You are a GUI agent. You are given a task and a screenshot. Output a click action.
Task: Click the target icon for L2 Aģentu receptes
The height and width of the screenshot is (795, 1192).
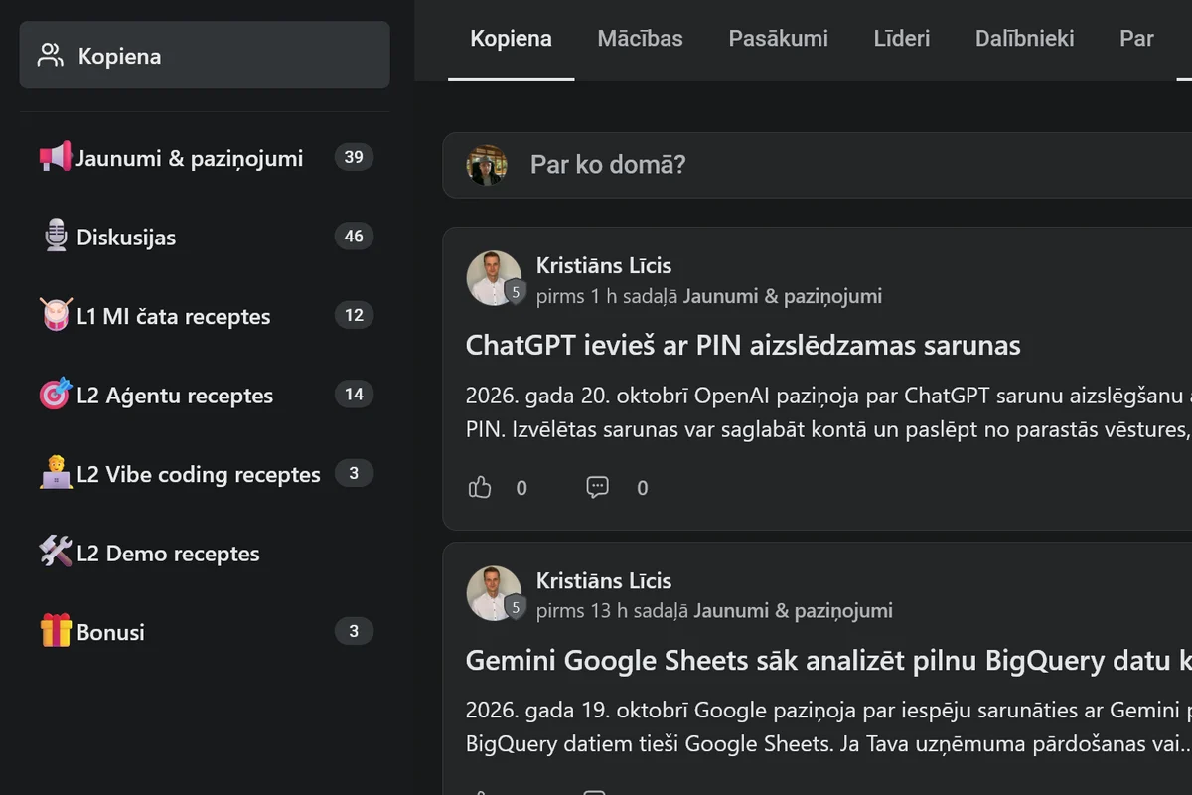56,394
